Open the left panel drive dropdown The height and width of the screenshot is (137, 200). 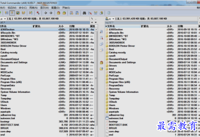(x=5, y=19)
